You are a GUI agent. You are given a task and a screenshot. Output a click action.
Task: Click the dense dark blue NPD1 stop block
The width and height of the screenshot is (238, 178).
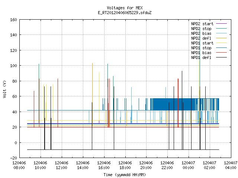(174, 104)
